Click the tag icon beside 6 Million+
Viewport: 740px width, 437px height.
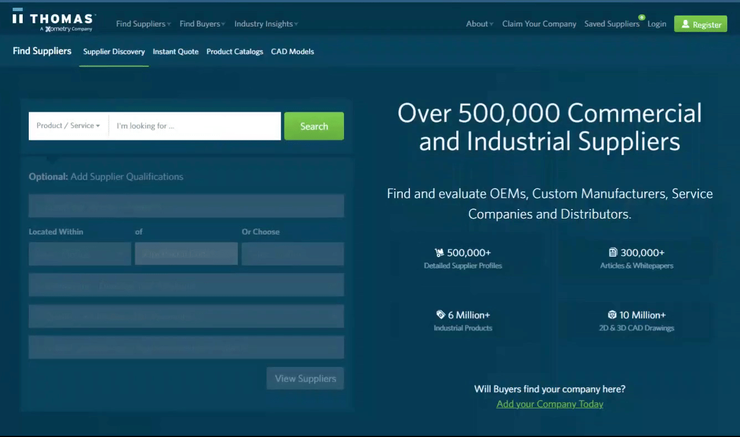(x=441, y=315)
